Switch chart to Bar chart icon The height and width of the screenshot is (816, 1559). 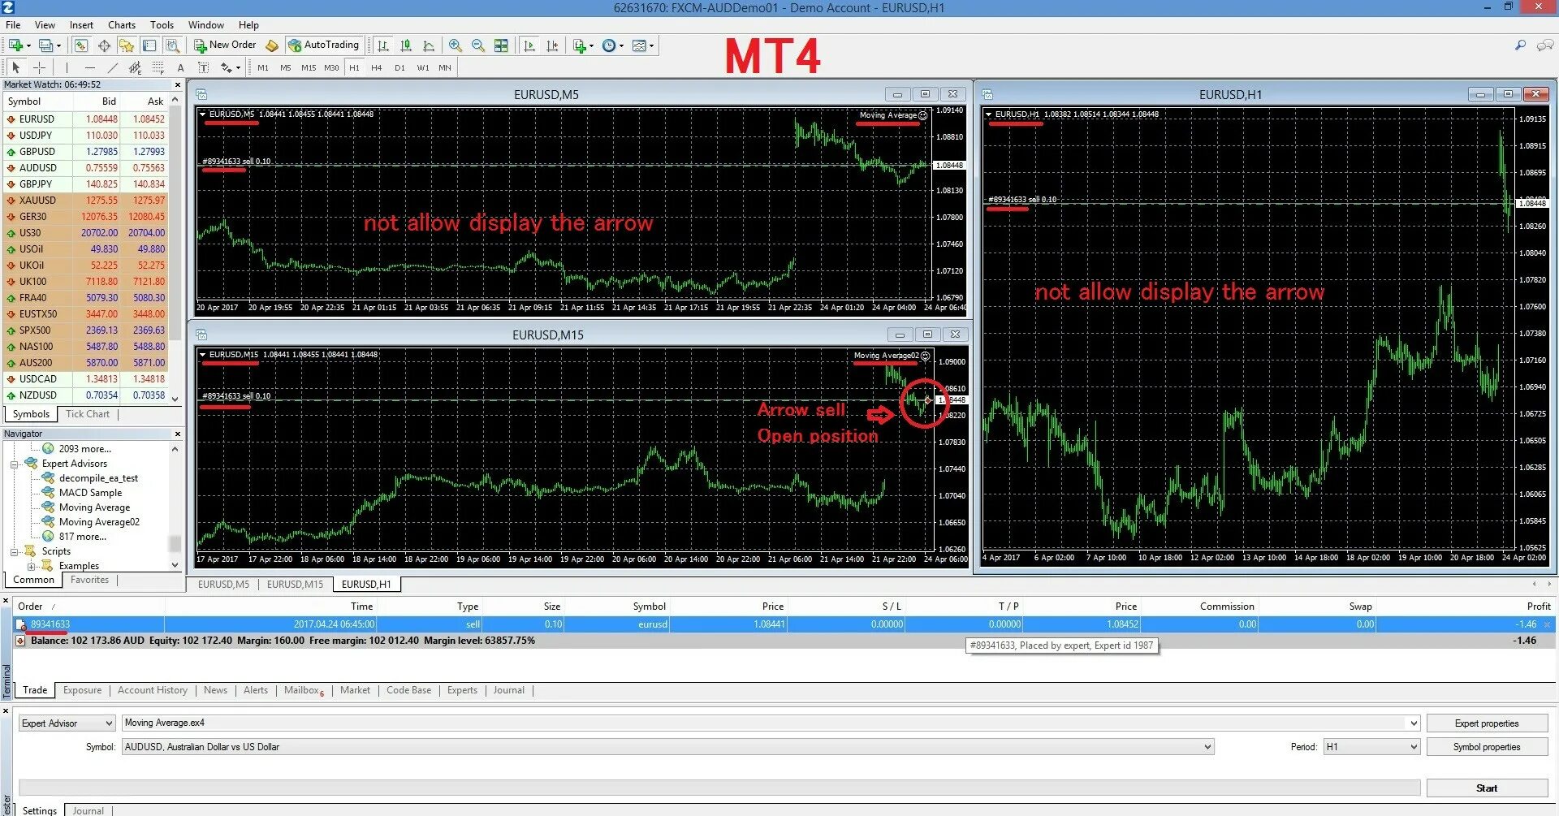point(383,45)
